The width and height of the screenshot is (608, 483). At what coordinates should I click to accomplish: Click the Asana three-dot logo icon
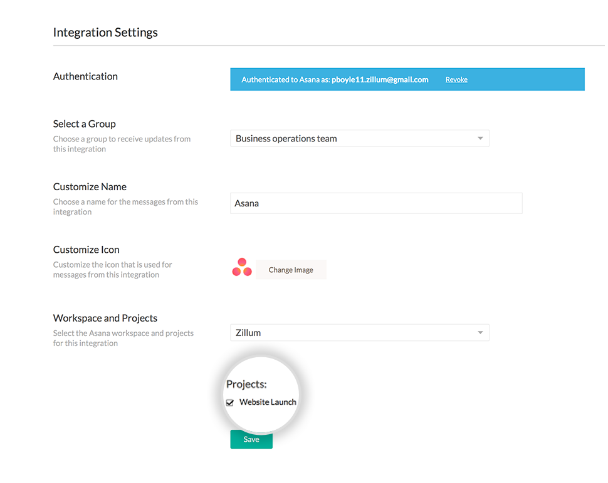click(242, 268)
